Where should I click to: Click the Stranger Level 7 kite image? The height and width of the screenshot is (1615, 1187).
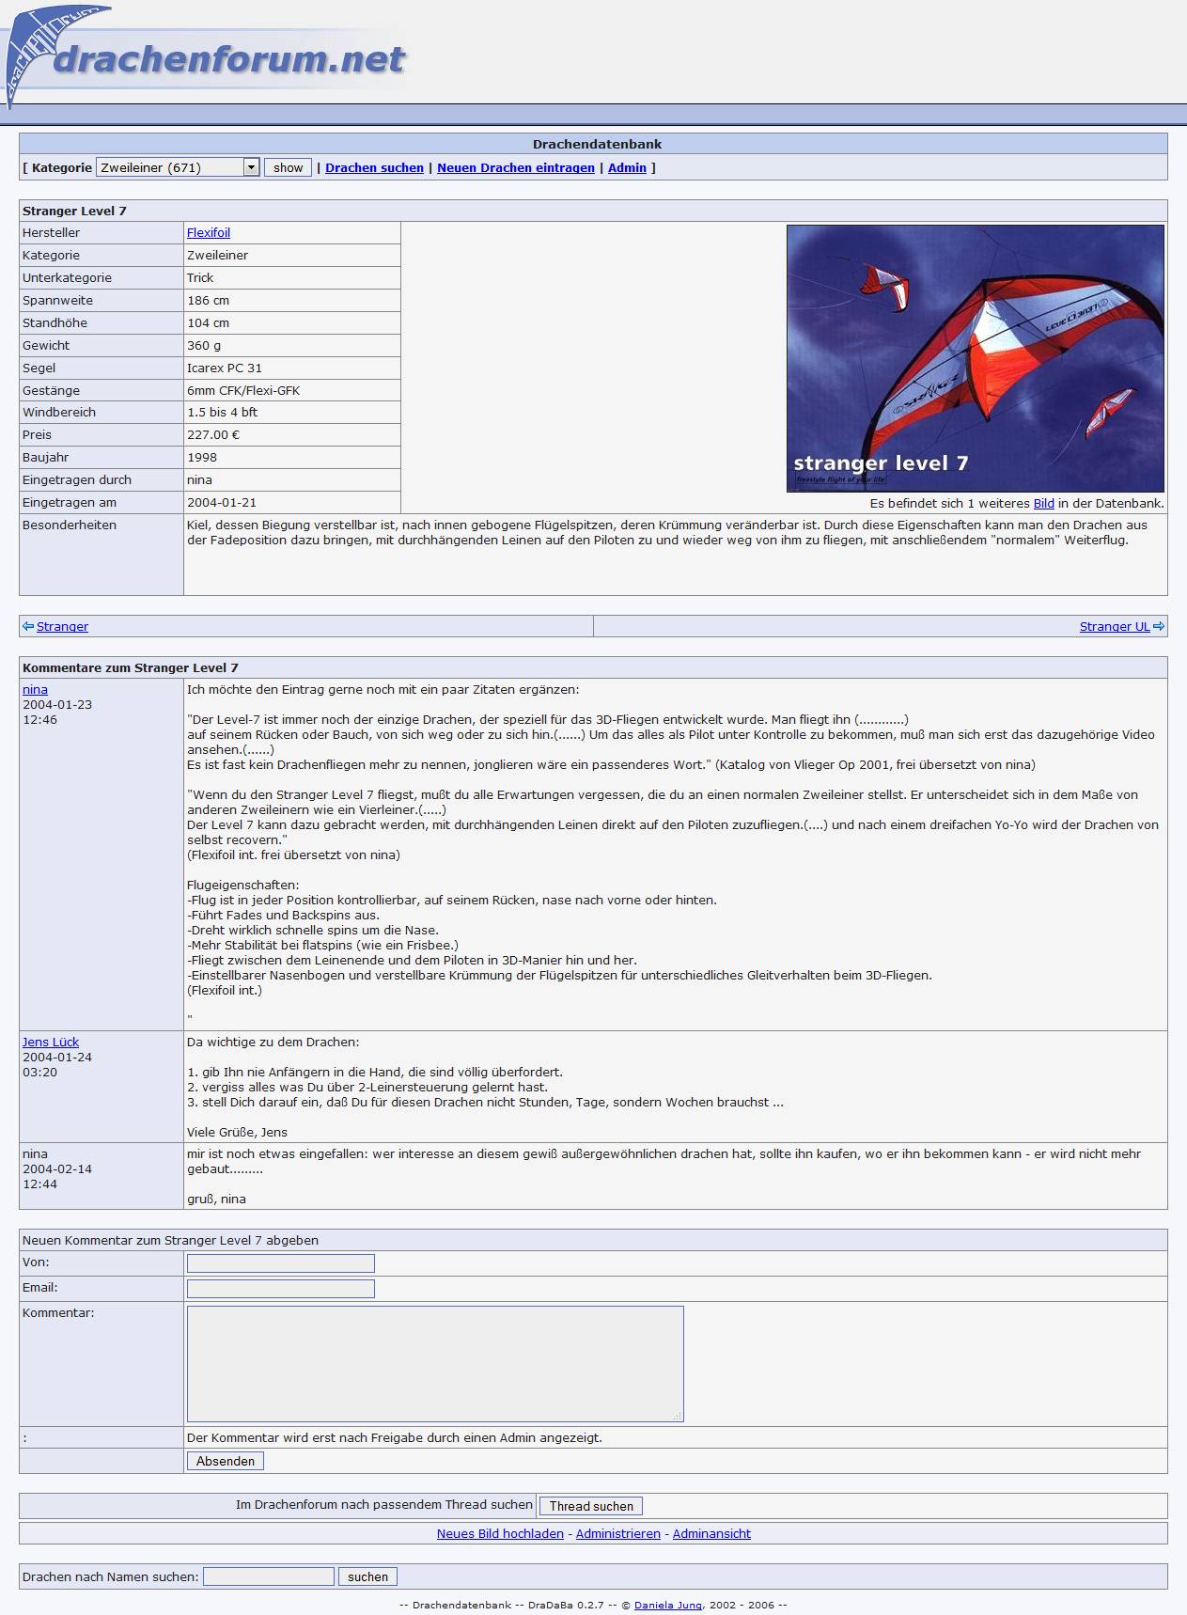975,358
